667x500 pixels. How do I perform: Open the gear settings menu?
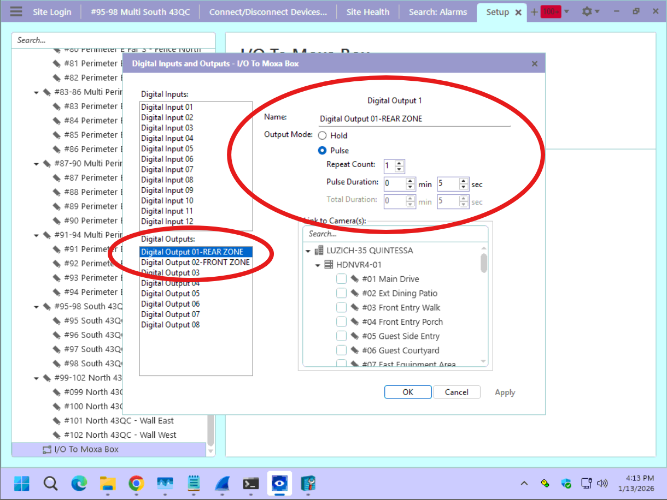[587, 11]
